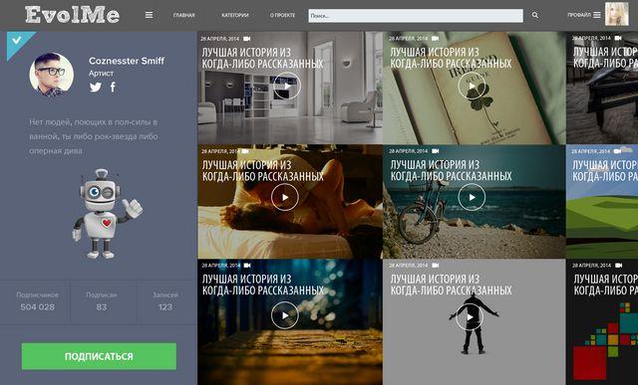
Task: Play the forest bokeh video
Action: [285, 315]
